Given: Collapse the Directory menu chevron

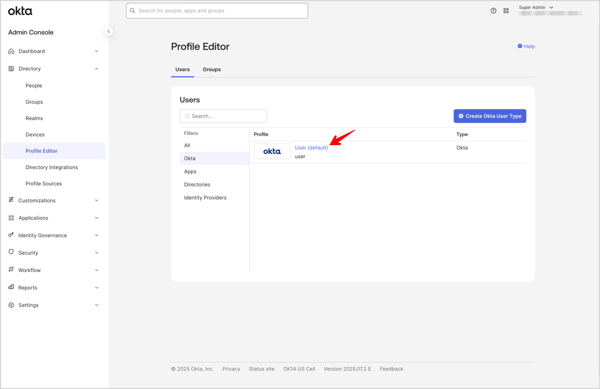Looking at the screenshot, I should click(97, 69).
